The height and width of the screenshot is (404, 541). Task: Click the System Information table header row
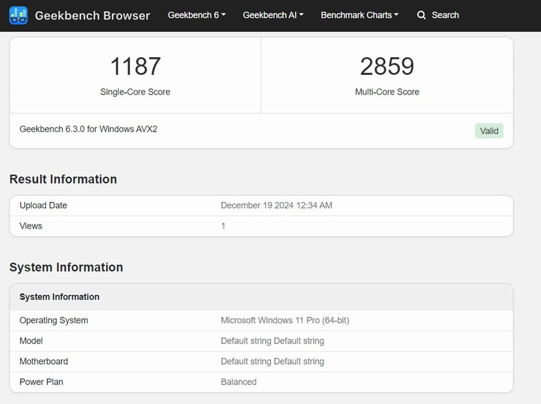261,297
